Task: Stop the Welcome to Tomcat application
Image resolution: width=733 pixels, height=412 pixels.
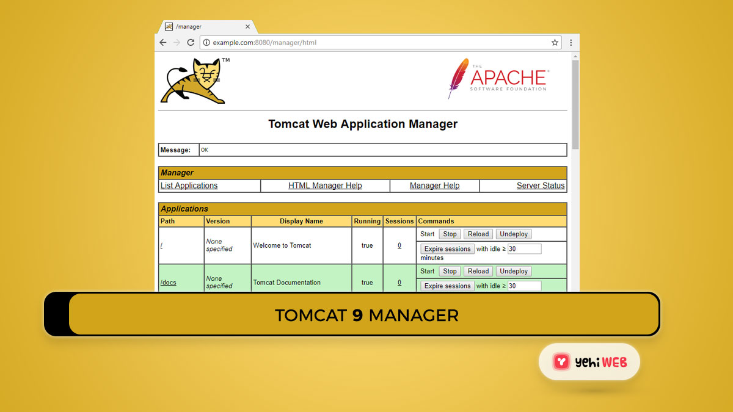Action: click(449, 234)
